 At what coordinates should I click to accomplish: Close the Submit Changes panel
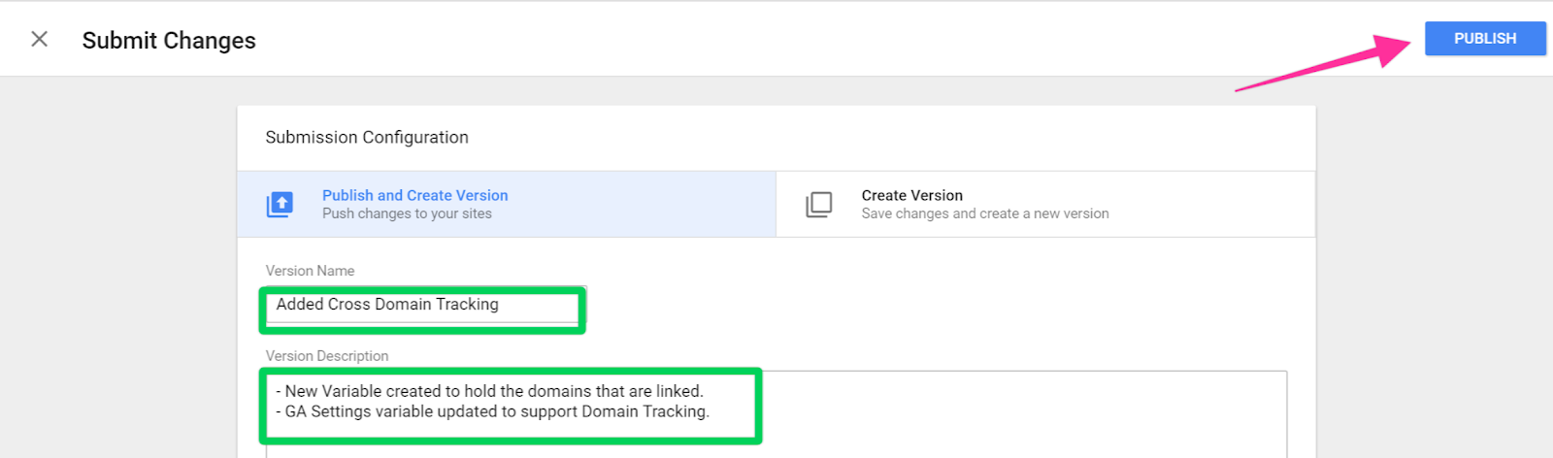(39, 39)
